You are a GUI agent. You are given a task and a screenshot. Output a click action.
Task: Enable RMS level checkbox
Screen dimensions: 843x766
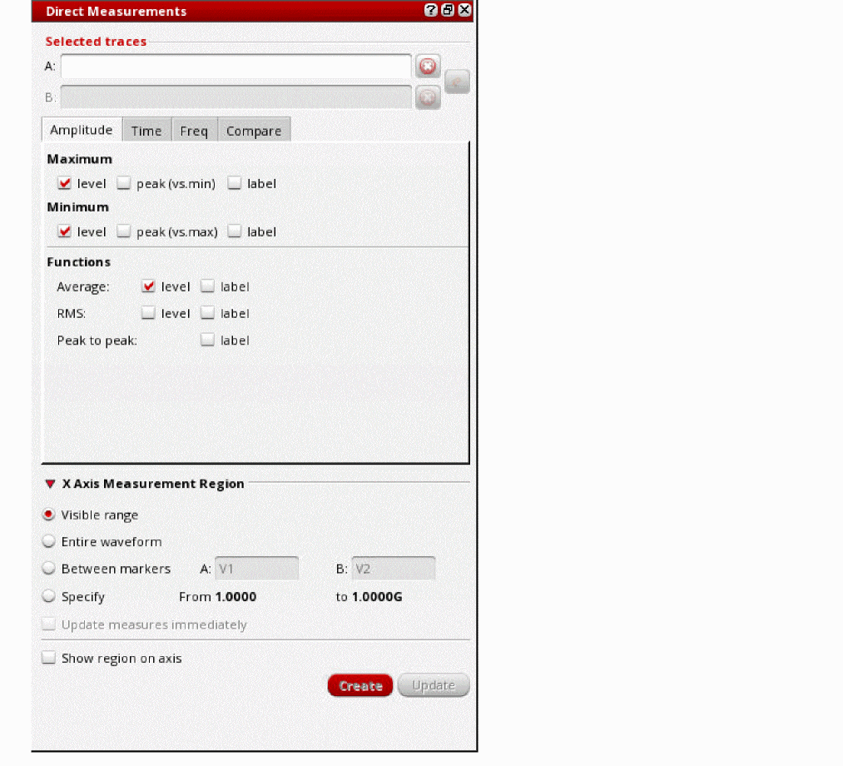coord(148,313)
